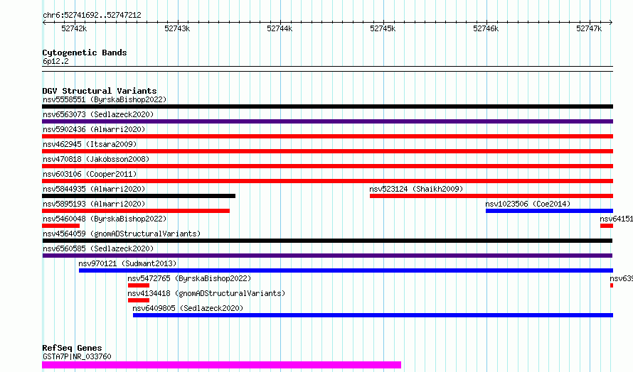Click the 52746k ruler tick label
Viewport: 633px width, 372px height.
click(x=486, y=28)
